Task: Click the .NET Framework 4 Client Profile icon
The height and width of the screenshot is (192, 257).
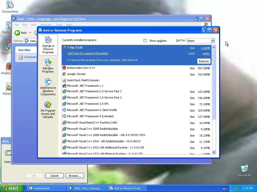Action: pos(64,110)
